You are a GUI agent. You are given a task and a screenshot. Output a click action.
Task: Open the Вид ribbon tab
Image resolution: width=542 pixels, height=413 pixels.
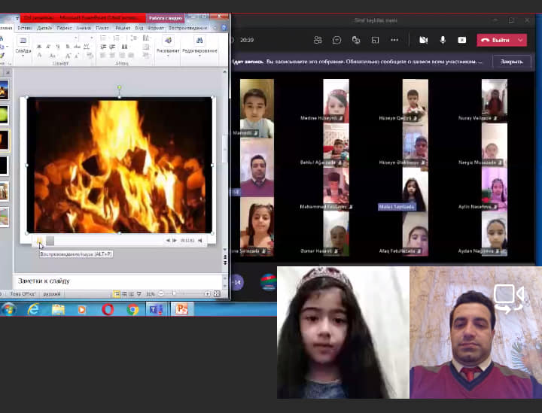coord(139,28)
